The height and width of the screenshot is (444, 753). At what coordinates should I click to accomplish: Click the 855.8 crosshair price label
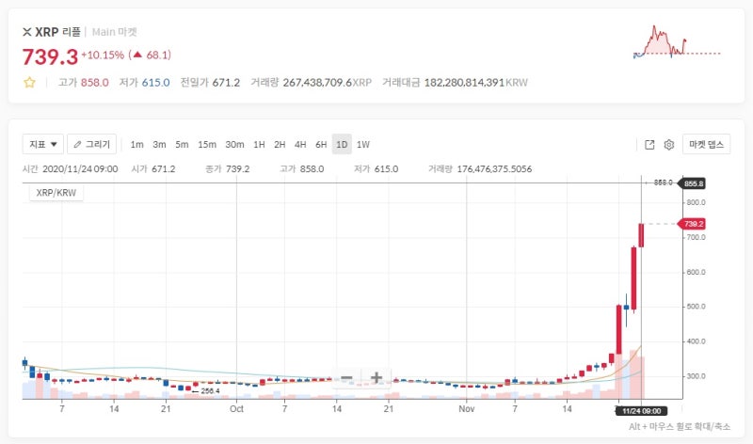[x=692, y=183]
